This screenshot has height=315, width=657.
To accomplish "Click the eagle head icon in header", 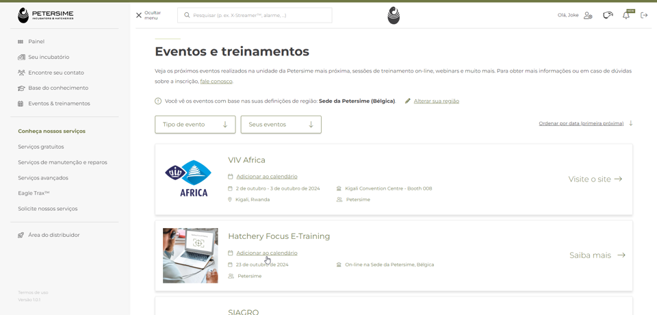I will tap(607, 15).
